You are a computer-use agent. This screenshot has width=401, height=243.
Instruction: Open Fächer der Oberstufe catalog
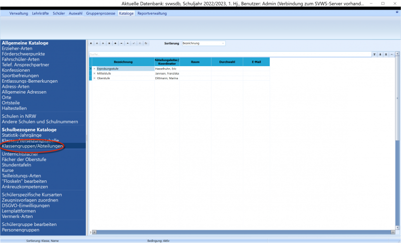coord(24,159)
